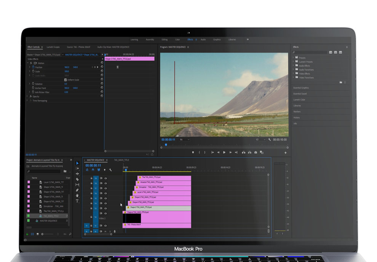This screenshot has height=262, width=377.
Task: Open Program Monitor settings wrench
Action: 270,140
